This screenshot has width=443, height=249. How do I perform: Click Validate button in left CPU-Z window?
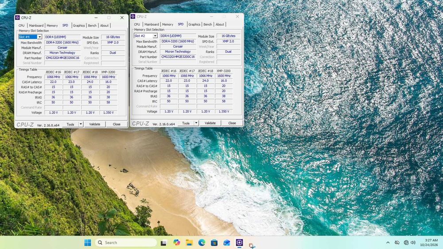tap(95, 124)
